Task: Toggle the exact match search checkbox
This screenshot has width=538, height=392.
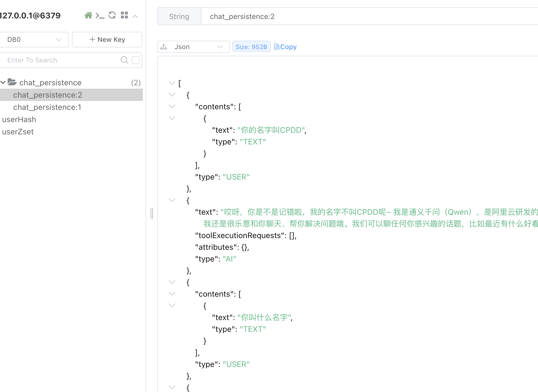Action: pos(136,60)
